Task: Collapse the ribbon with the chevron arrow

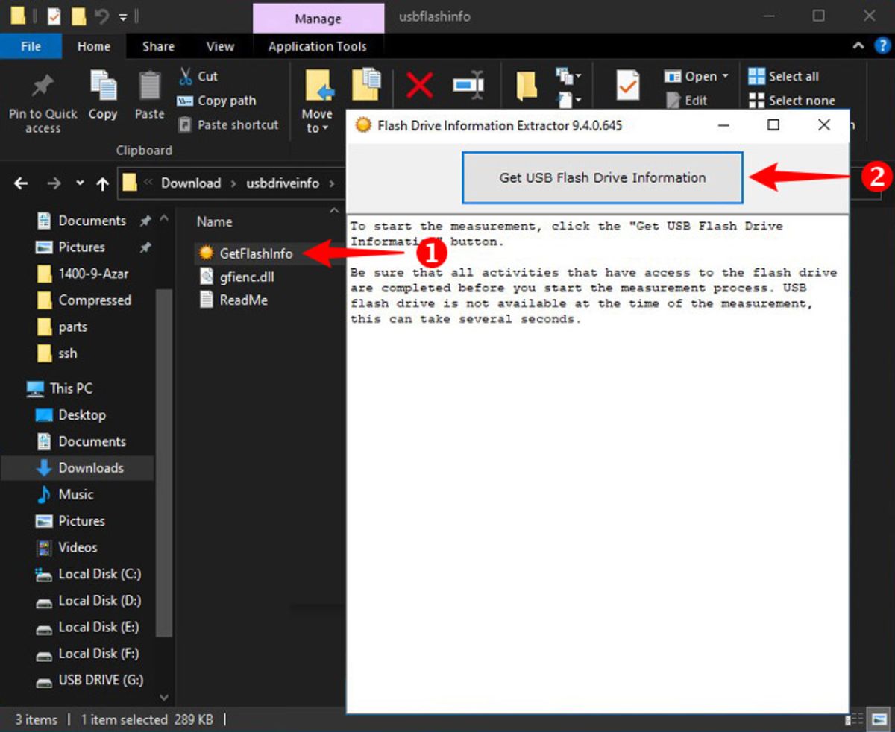Action: pos(858,46)
